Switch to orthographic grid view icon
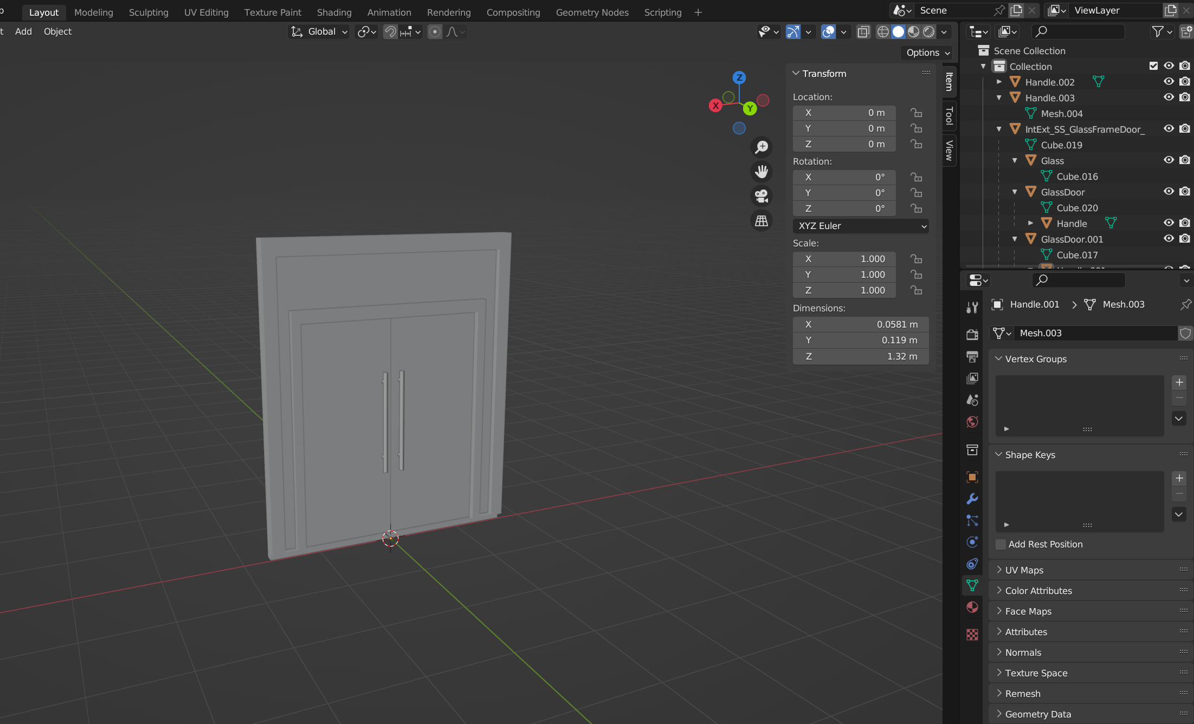The width and height of the screenshot is (1194, 724). (x=761, y=220)
